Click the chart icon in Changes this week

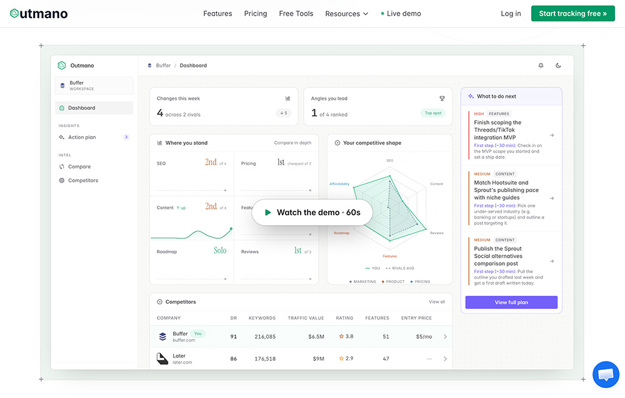click(x=287, y=99)
